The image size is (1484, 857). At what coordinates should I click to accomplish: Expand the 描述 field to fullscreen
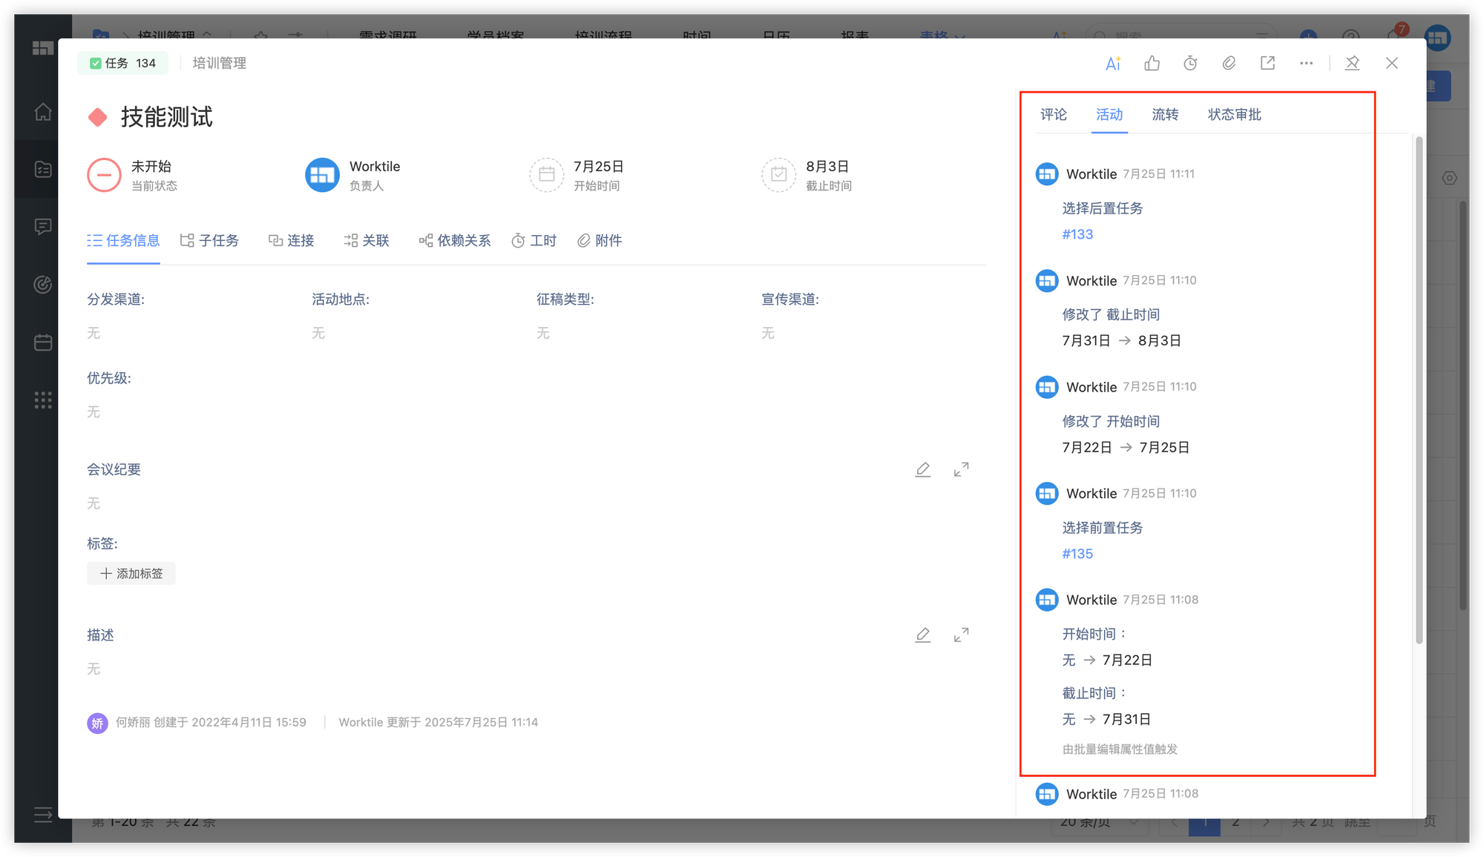[x=961, y=635]
